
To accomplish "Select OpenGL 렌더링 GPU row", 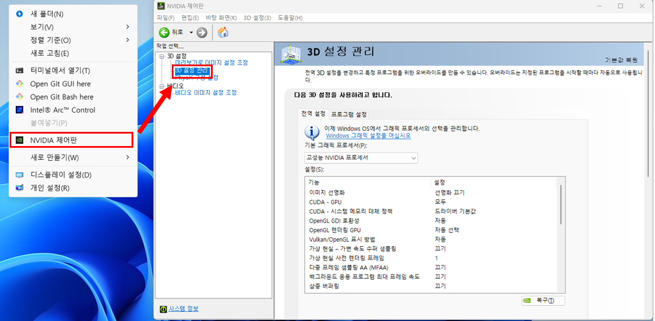I will pyautogui.click(x=430, y=230).
